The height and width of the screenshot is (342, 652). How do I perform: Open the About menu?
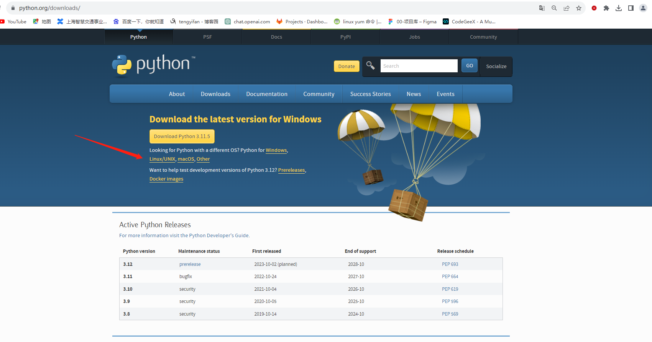(177, 94)
